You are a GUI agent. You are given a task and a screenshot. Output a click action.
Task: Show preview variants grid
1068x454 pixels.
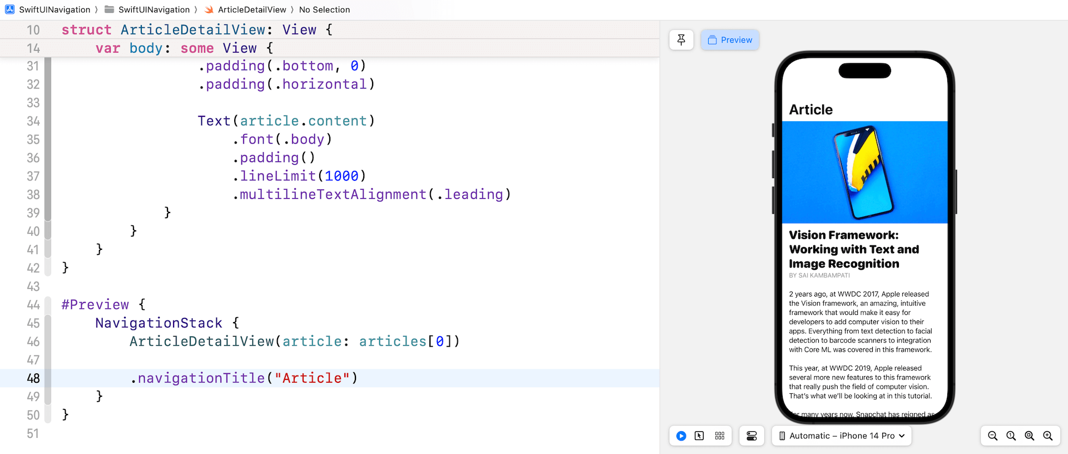720,436
